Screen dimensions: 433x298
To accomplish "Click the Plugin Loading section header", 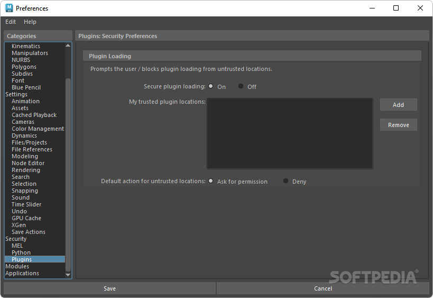I will [252, 56].
